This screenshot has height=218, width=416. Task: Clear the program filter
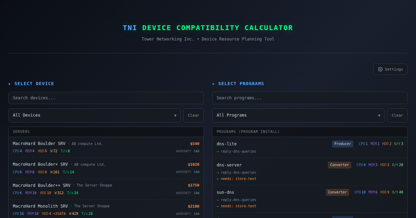pos(397,115)
